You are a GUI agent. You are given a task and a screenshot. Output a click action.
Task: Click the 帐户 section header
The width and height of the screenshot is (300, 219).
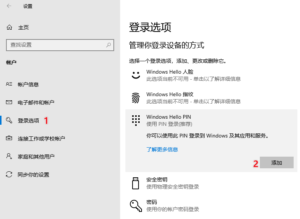(11, 62)
